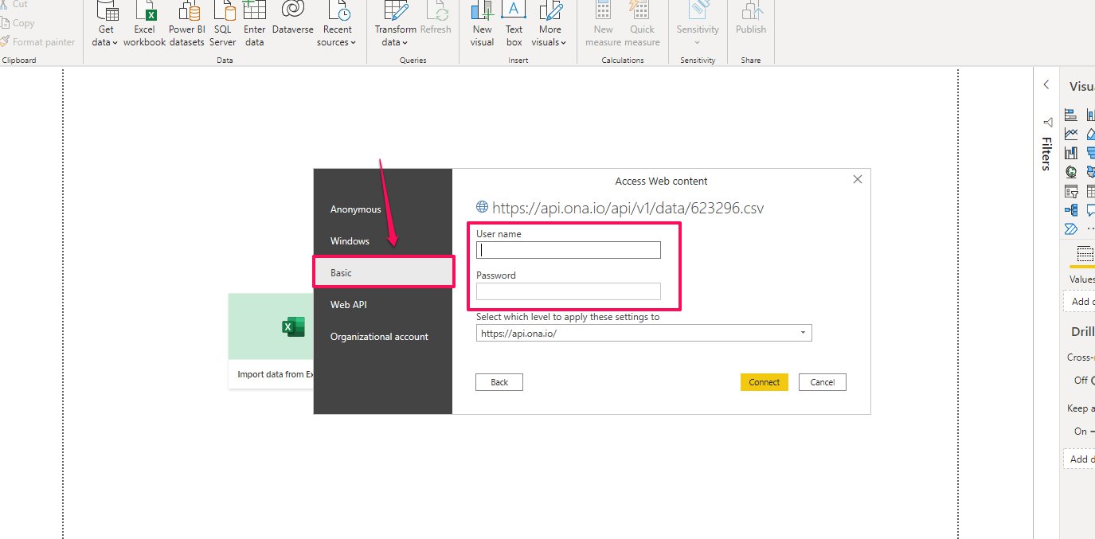
Task: Open the settings level dropdown showing https://api.ona.io/
Action: (x=644, y=334)
